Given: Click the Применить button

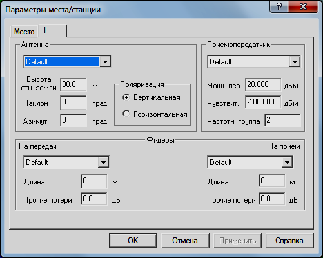Looking at the screenshot, I should point(237,241).
